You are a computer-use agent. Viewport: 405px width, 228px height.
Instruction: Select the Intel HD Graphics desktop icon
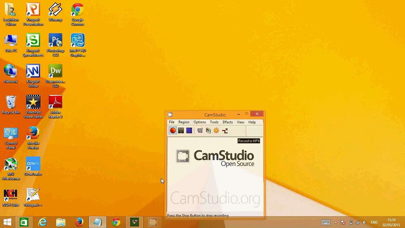click(x=78, y=45)
